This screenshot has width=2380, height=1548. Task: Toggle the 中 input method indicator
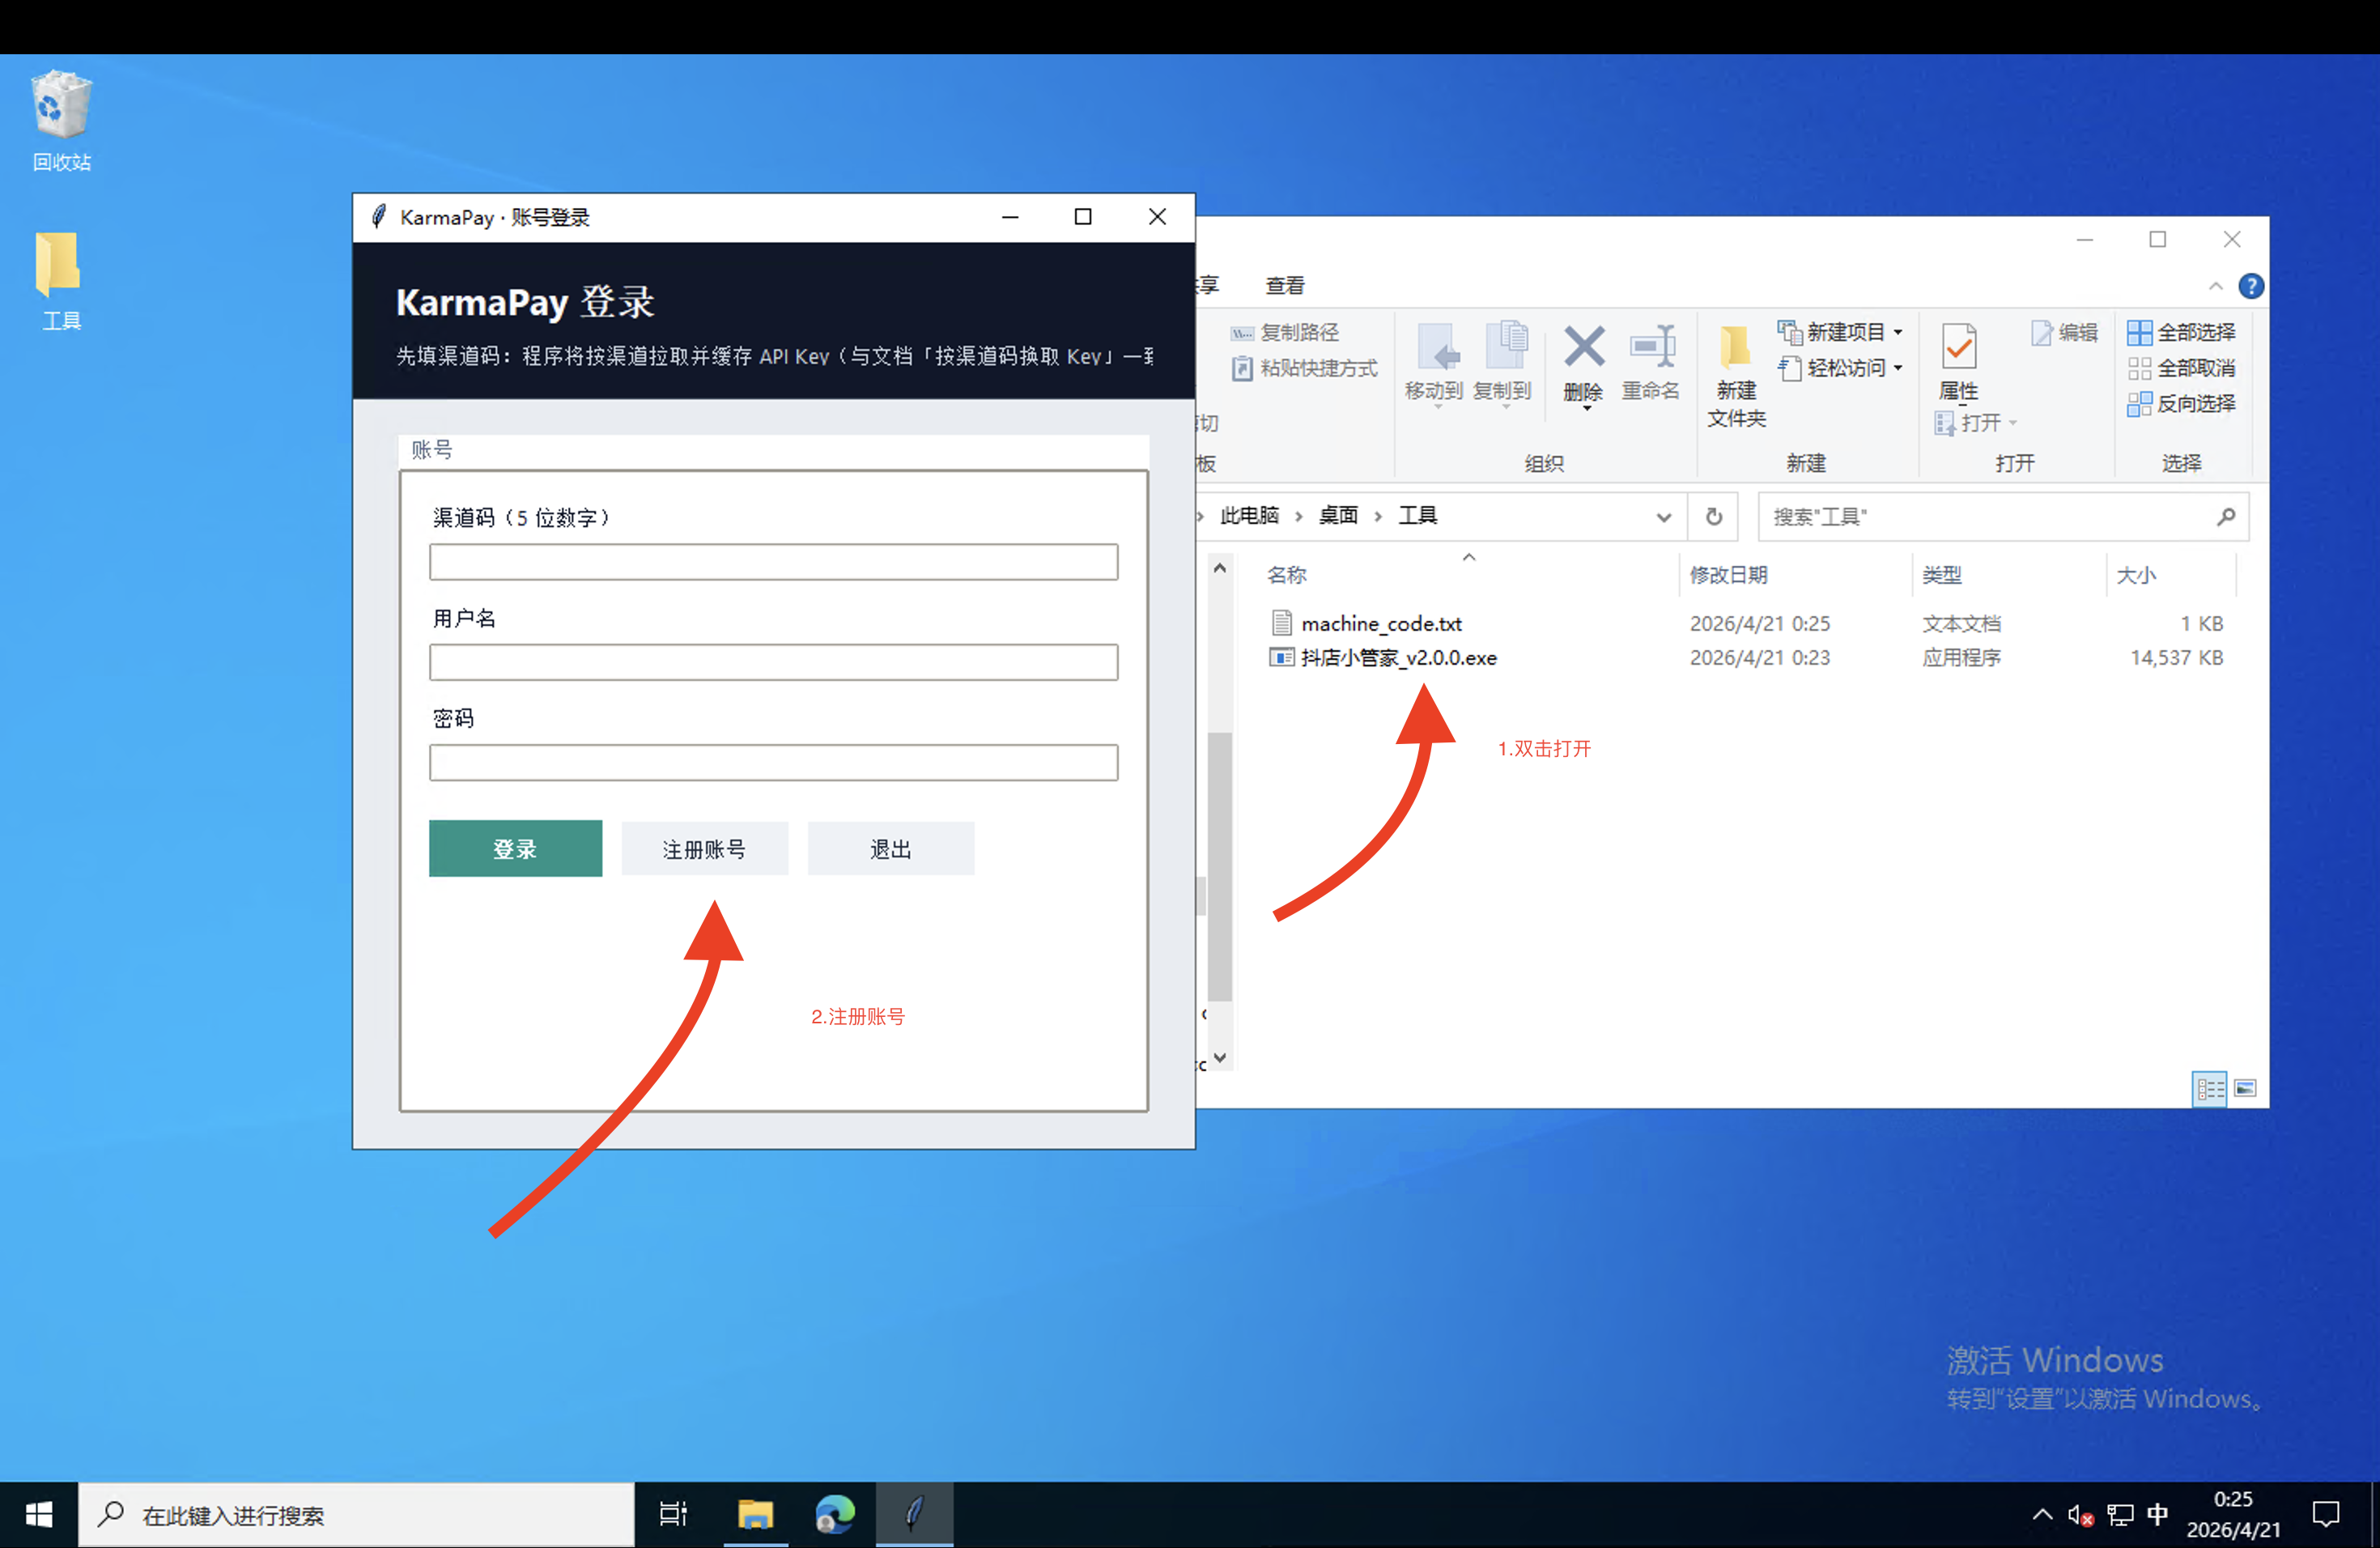2158,1515
